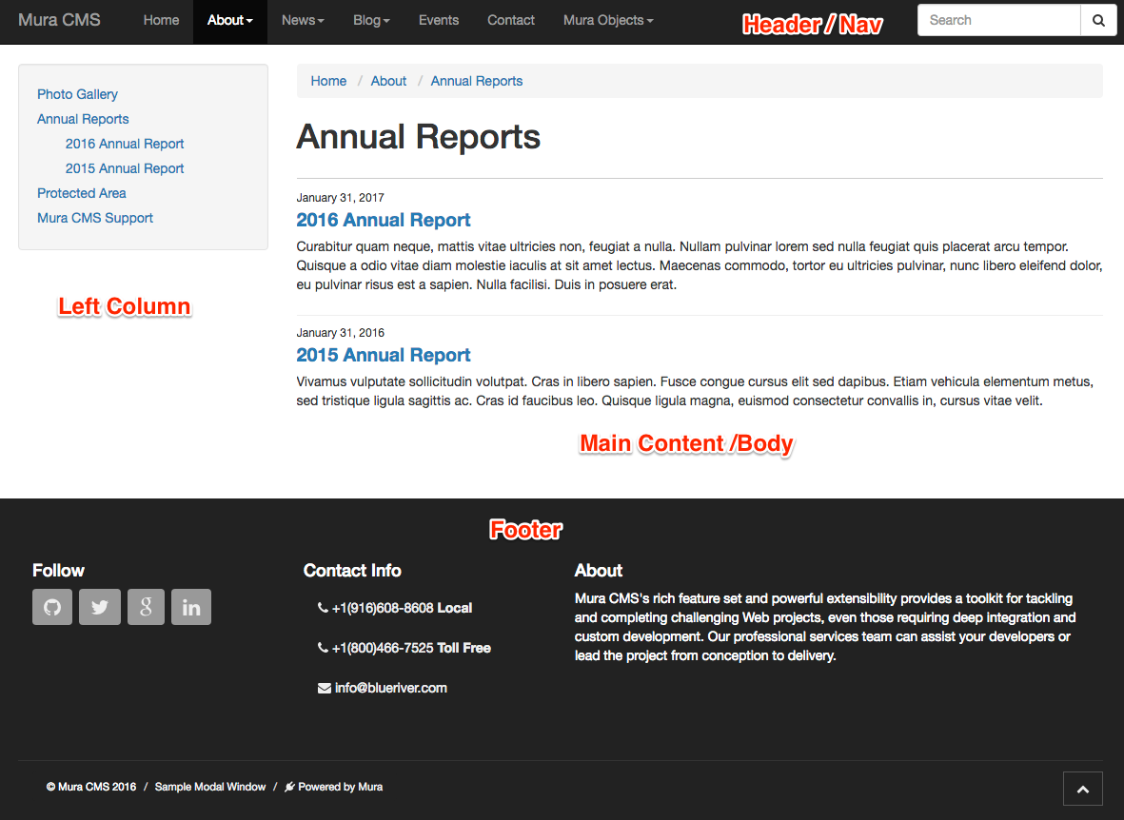This screenshot has width=1124, height=820.
Task: Open Photo Gallery in the sidebar
Action: (x=77, y=94)
